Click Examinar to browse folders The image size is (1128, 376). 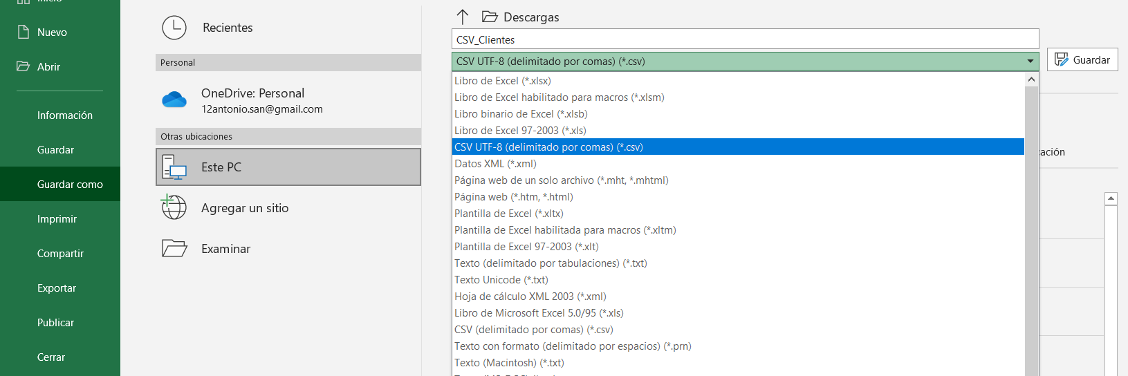pyautogui.click(x=288, y=249)
